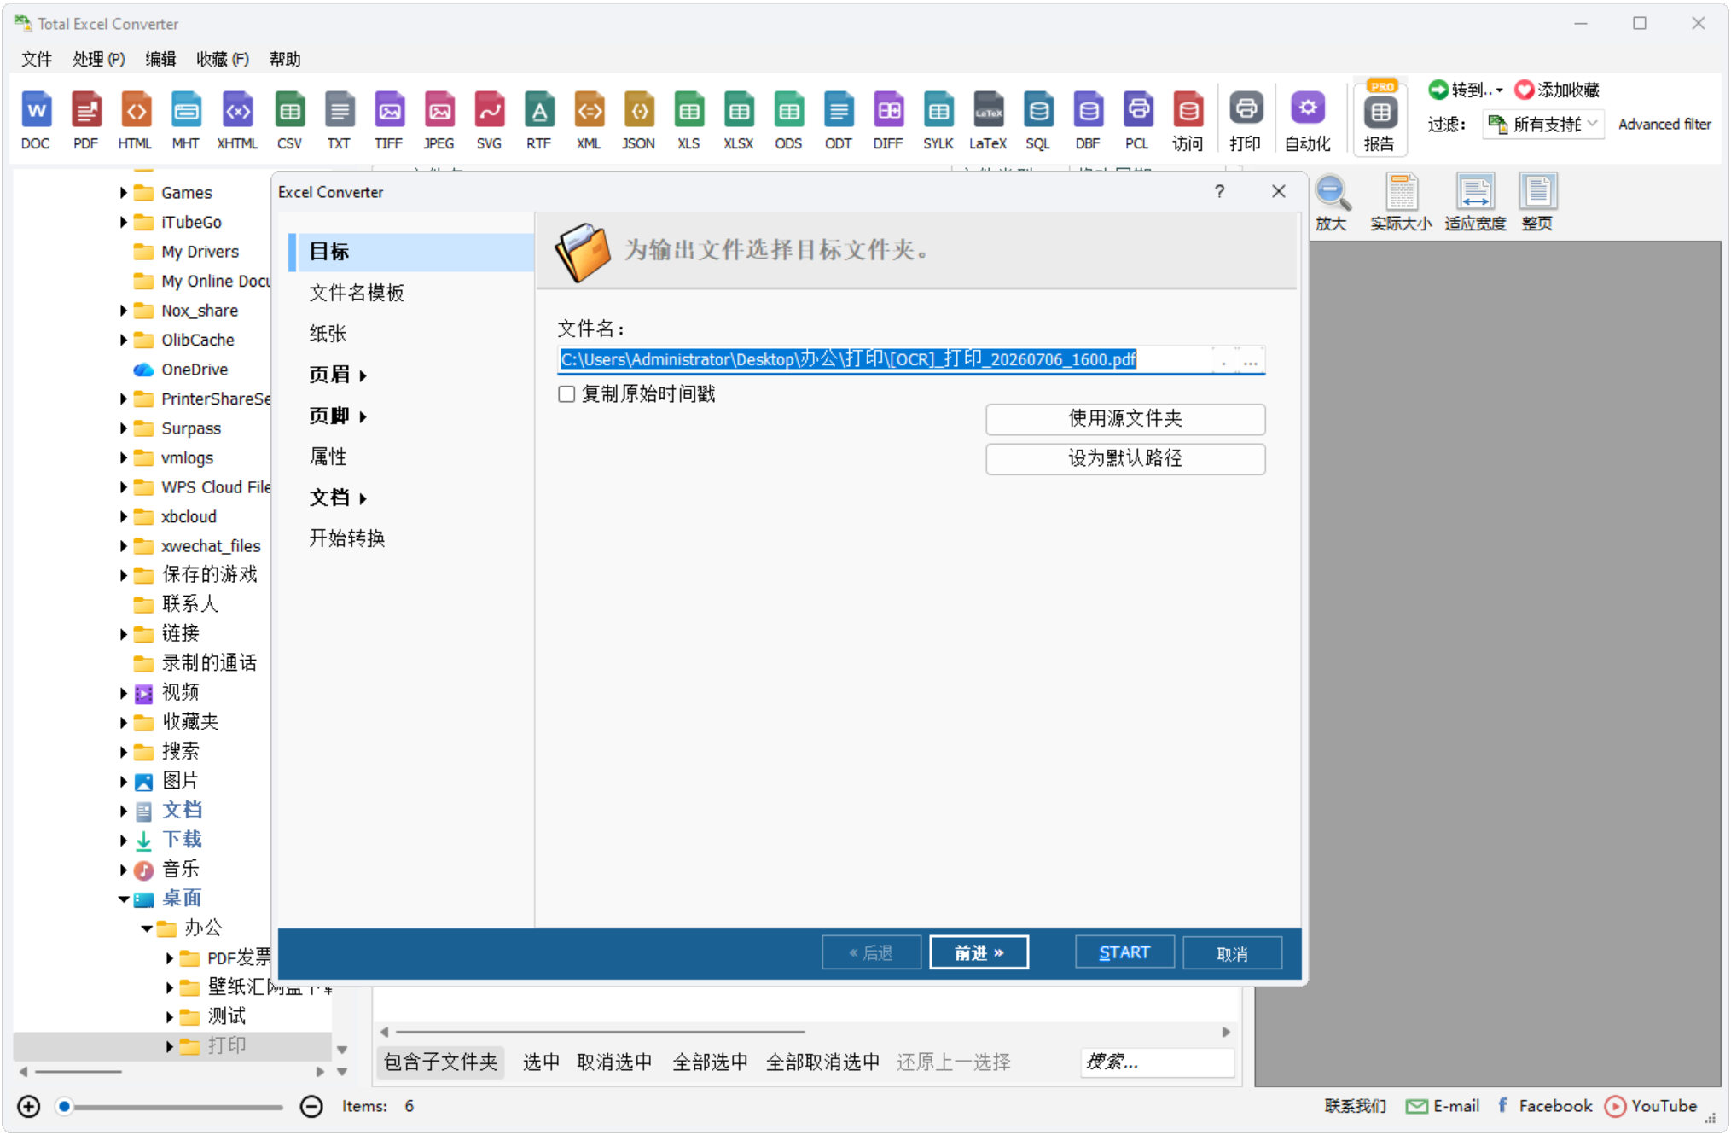1731x1135 pixels.
Task: Toggle 包含子文件夹 option
Action: [x=441, y=1062]
